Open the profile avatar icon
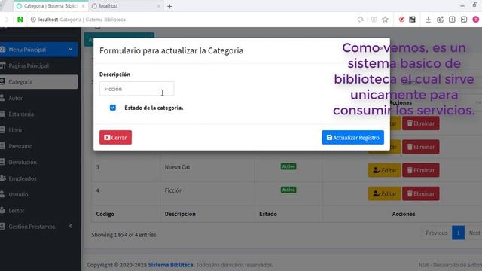 476,20
